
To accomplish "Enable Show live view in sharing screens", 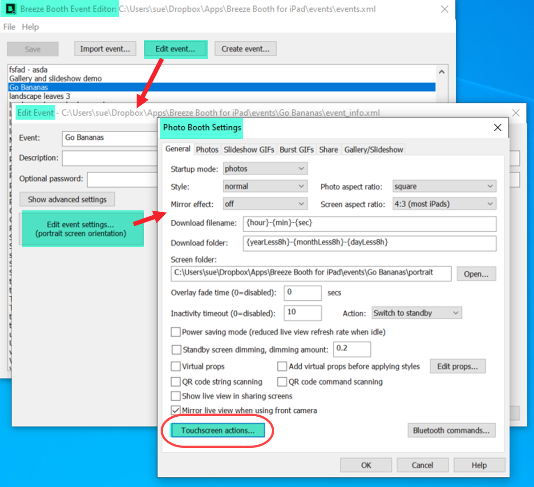I will 176,396.
